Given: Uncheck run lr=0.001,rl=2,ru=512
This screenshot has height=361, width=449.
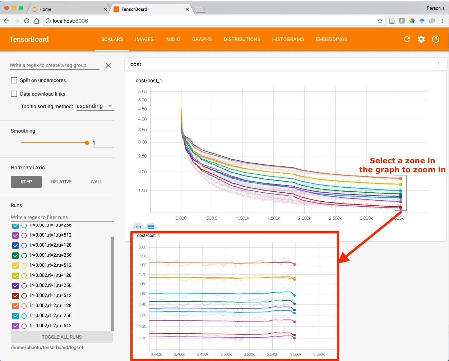Looking at the screenshot, I should click(x=15, y=265).
